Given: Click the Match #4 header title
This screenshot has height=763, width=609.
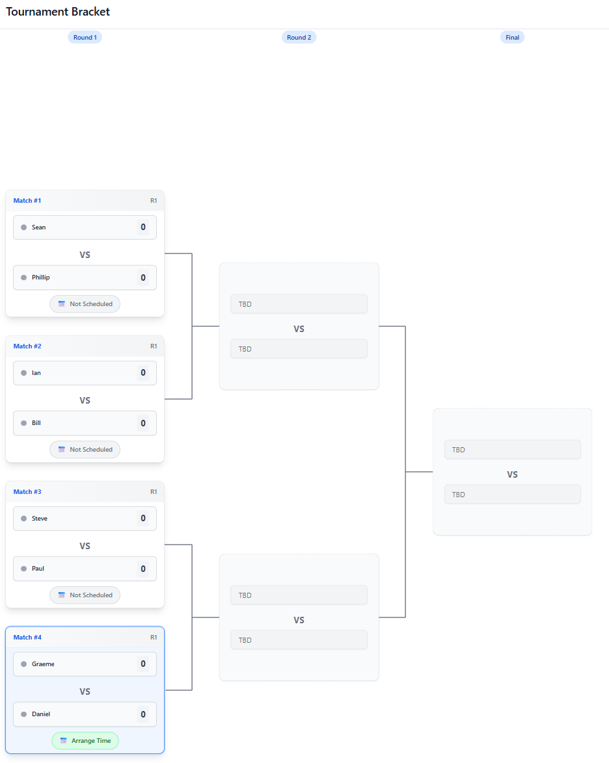Looking at the screenshot, I should [27, 638].
